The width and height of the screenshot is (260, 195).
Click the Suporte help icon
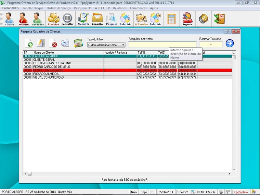[187, 19]
